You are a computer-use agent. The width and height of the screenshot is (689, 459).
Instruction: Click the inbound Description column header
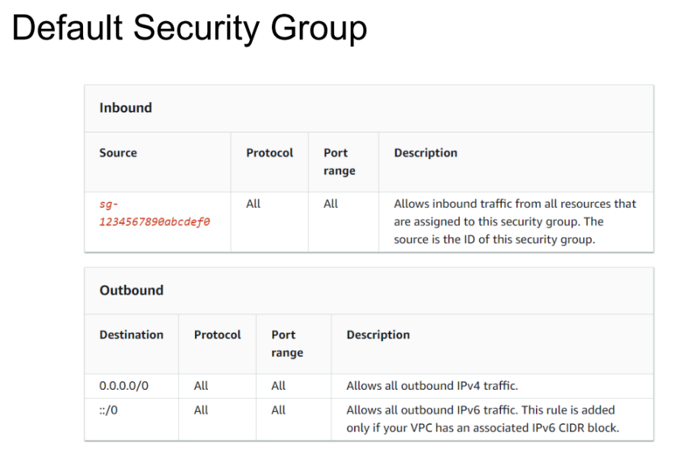[426, 153]
